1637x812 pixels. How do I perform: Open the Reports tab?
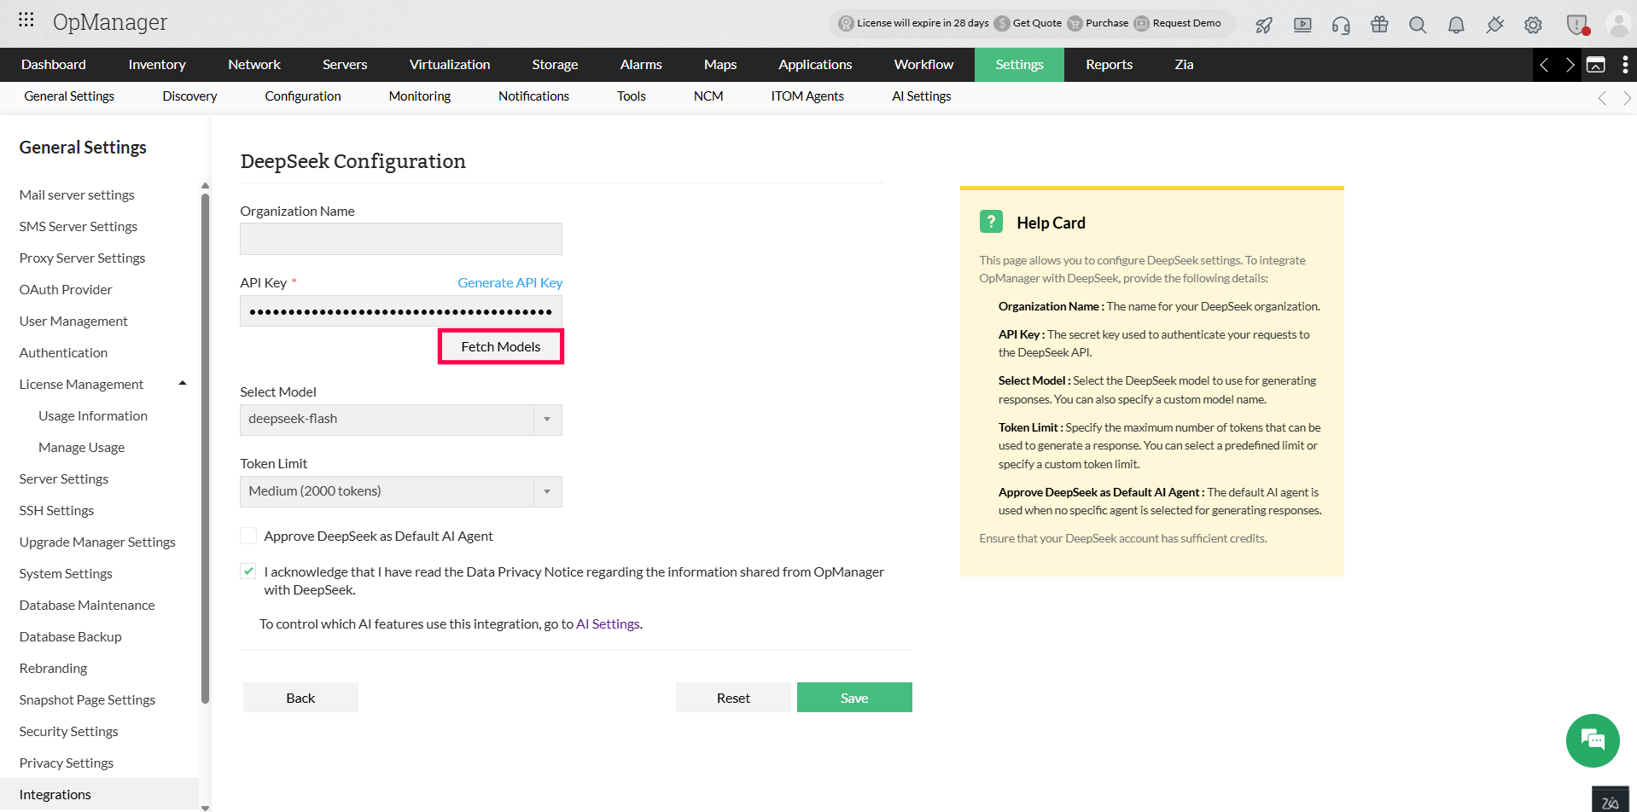click(1109, 65)
